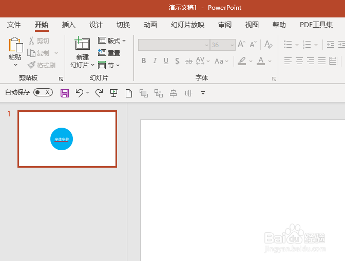Toggle the AutoSave (自动保存) switch
345x261 pixels.
click(43, 92)
